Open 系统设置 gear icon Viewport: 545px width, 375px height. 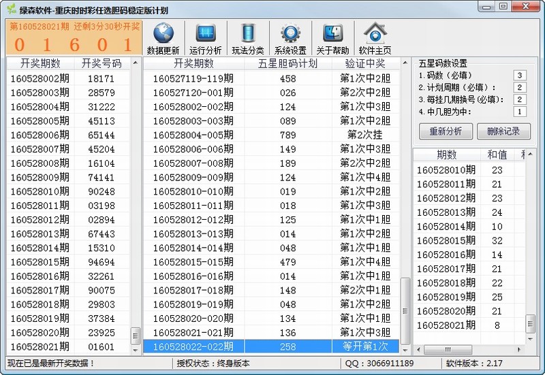(290, 33)
